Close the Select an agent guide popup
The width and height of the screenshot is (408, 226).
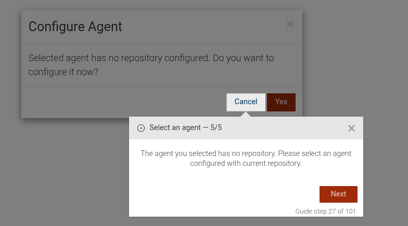[x=351, y=128]
